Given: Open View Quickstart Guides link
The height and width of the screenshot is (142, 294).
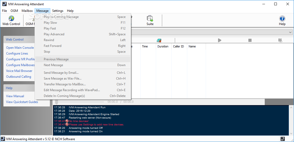Looking at the screenshot, I should [22, 102].
